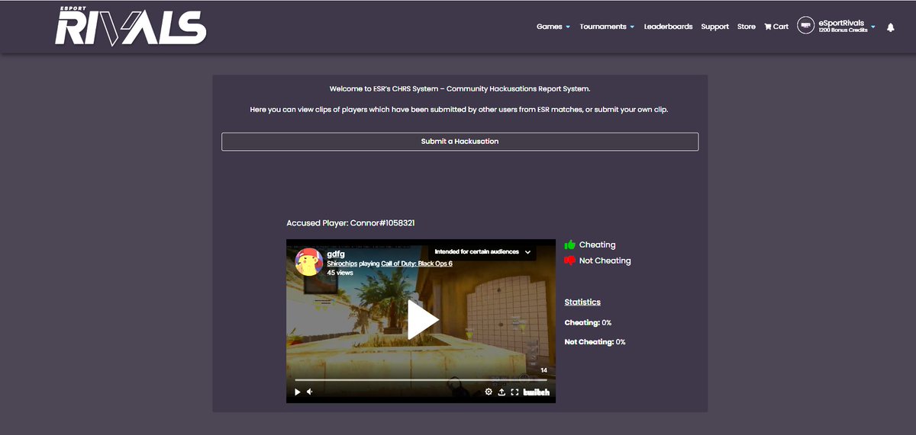Viewport: 916px width, 435px height.
Task: Click the 1200 Bonus Credits text
Action: pos(843,30)
